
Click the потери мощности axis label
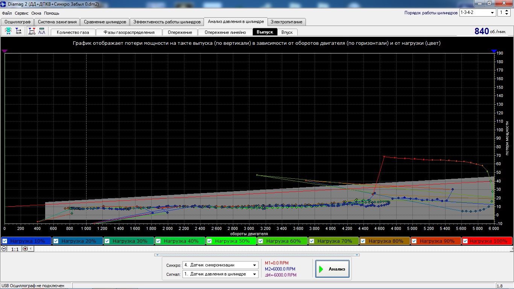(508, 138)
